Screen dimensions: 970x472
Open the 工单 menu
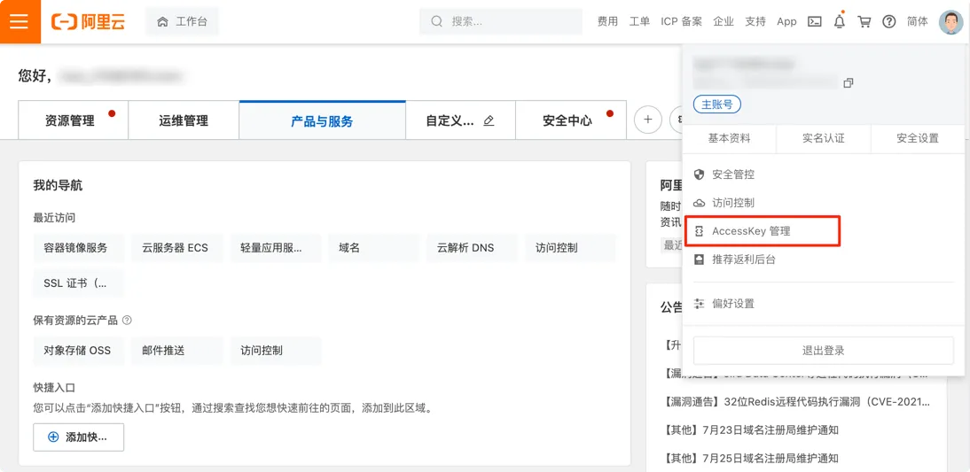(639, 21)
